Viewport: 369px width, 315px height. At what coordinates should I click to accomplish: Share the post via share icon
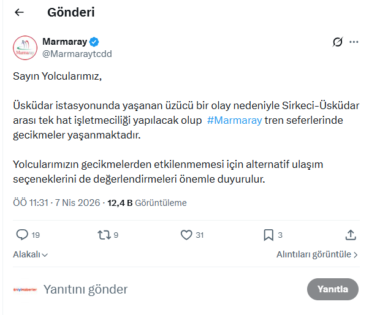click(351, 235)
